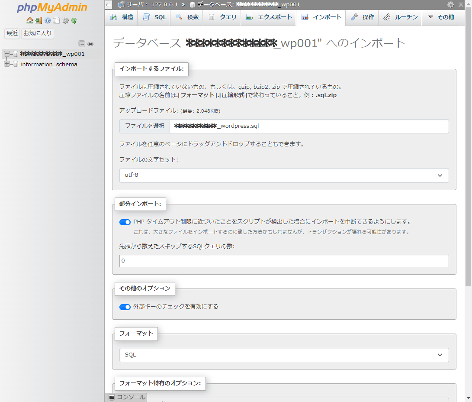Open the コンソール bar at the bottom
The width and height of the screenshot is (472, 402).
click(127, 397)
